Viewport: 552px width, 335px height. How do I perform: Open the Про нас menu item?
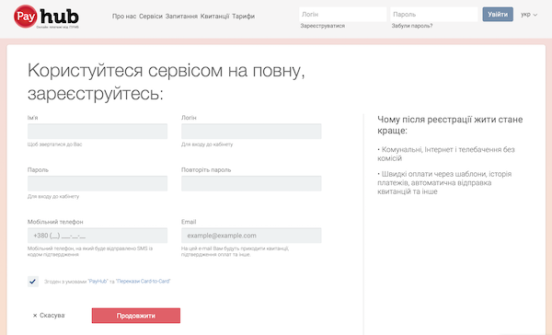pyautogui.click(x=124, y=17)
